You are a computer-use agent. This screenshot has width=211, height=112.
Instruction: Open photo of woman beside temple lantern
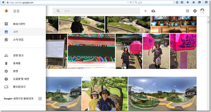click(129, 51)
